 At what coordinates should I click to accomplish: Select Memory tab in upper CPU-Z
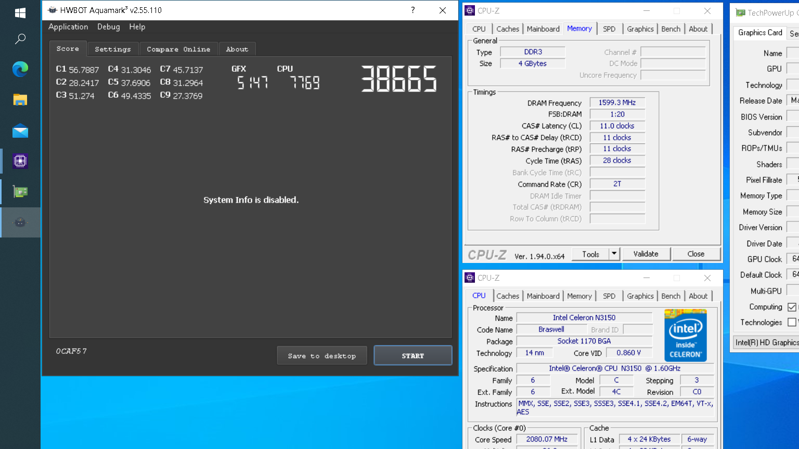click(x=579, y=29)
